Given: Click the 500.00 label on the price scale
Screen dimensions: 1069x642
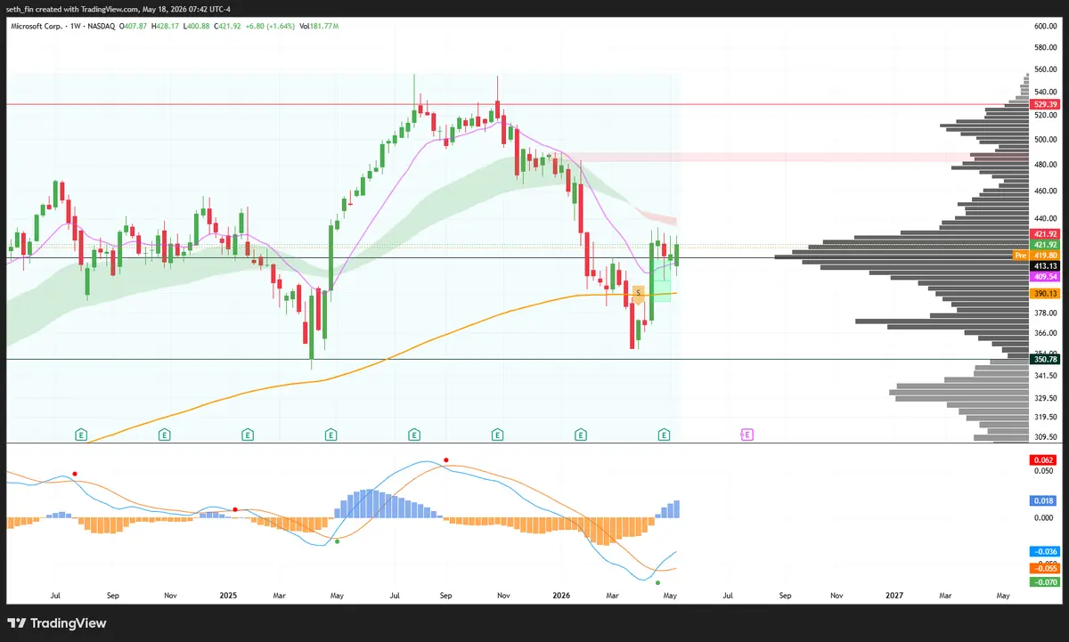Looking at the screenshot, I should click(1045, 140).
